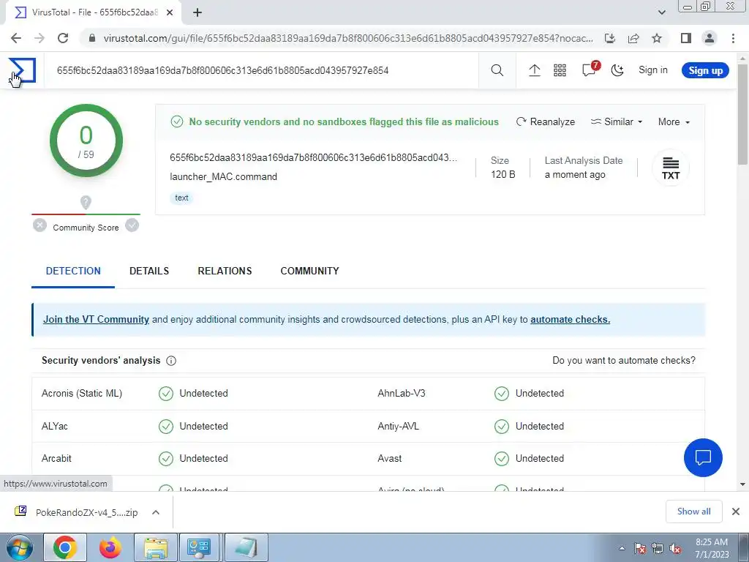Click the TXT file type icon
Viewport: 749px width, 562px height.
(671, 168)
